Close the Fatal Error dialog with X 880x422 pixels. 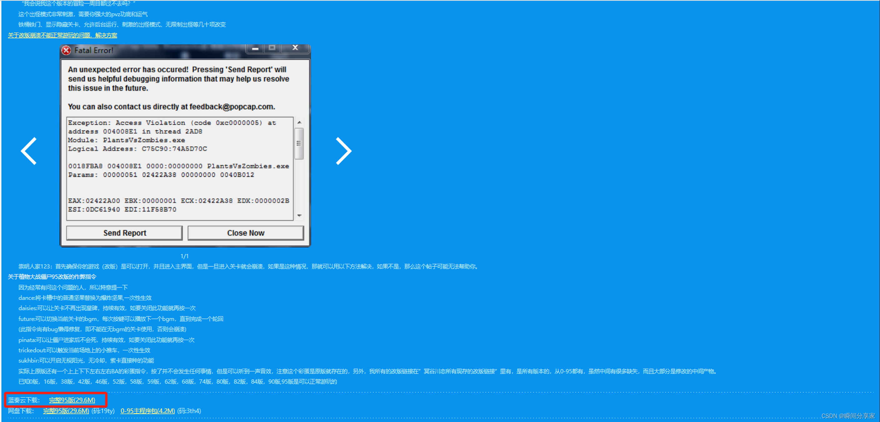point(295,48)
